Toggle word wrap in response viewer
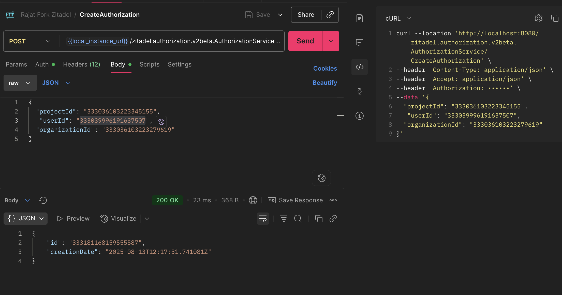The width and height of the screenshot is (562, 295). [x=263, y=219]
